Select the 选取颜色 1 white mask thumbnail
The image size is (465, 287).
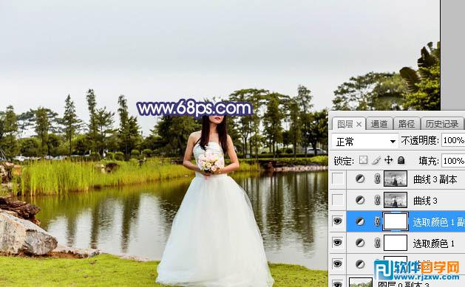coord(396,243)
